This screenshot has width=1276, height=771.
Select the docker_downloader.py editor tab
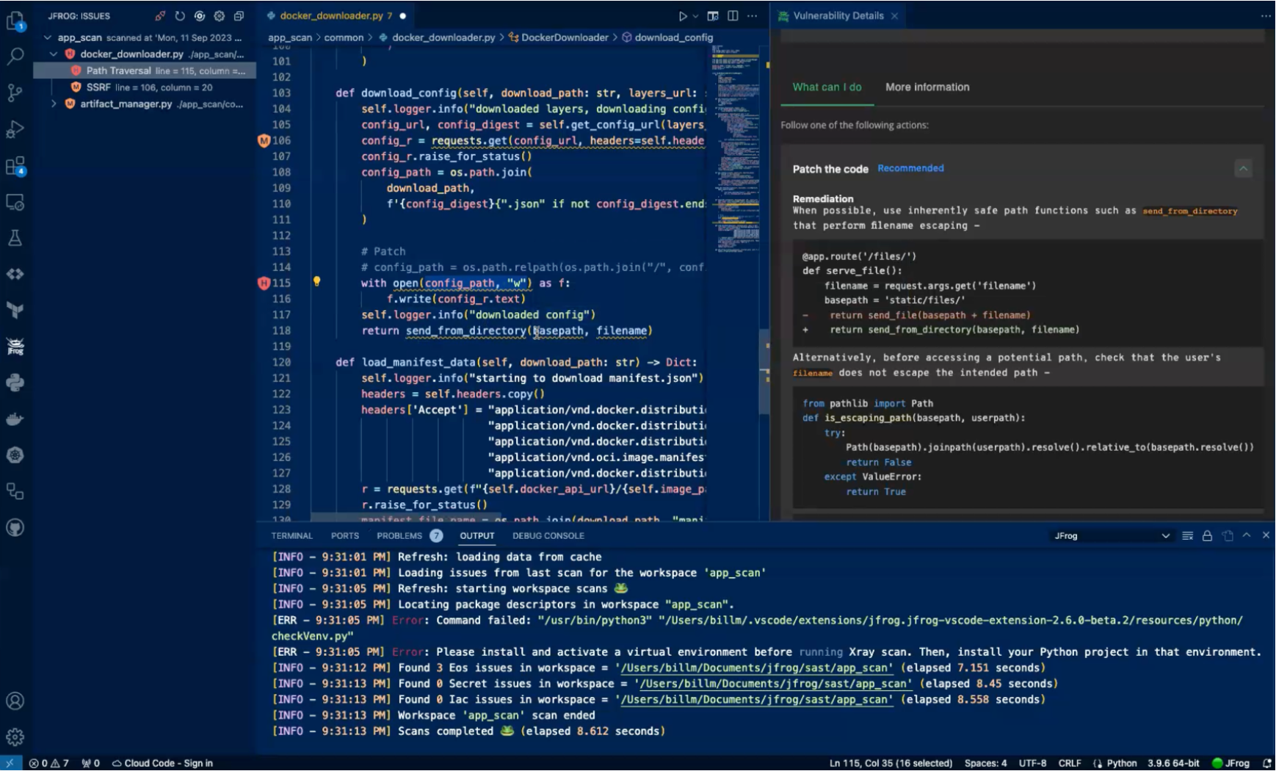click(336, 15)
